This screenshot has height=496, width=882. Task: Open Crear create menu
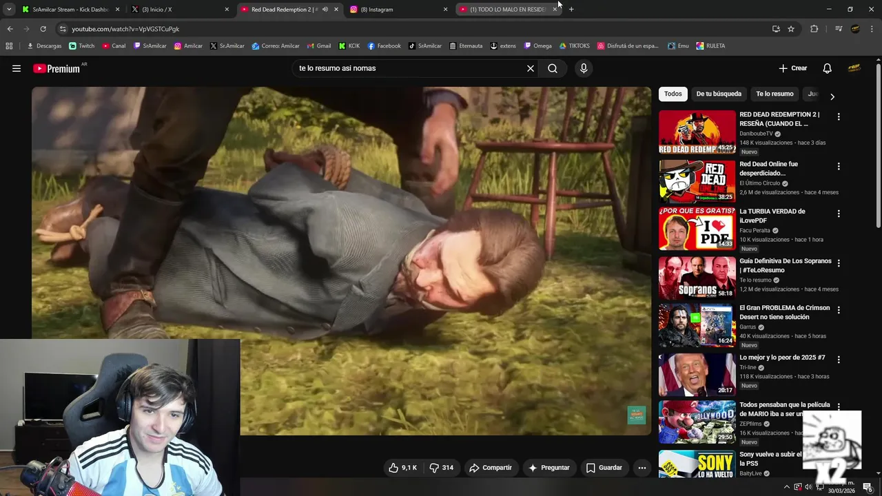pos(792,68)
